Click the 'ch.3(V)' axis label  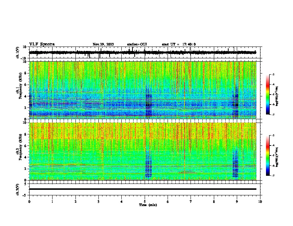pyautogui.click(x=18, y=190)
